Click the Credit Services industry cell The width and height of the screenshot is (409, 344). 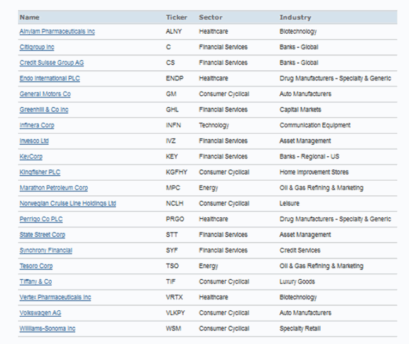pos(300,250)
